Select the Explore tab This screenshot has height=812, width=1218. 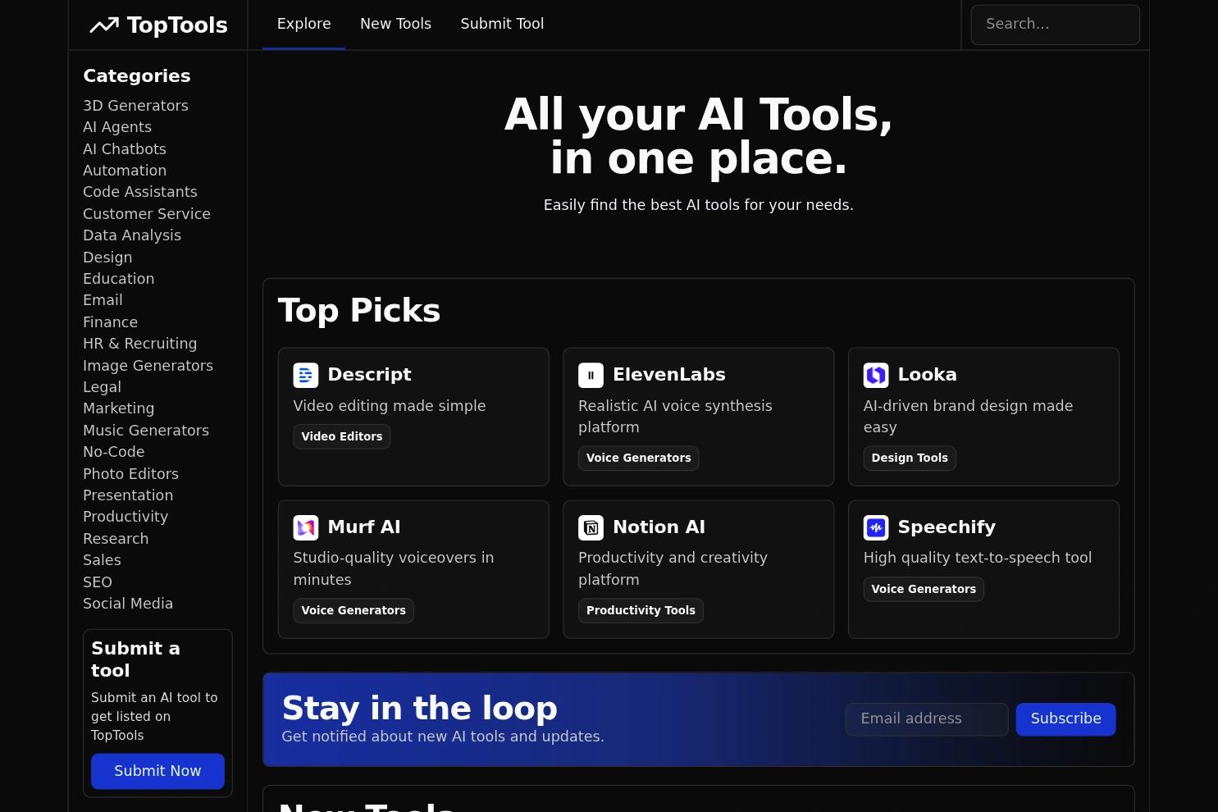(x=304, y=24)
